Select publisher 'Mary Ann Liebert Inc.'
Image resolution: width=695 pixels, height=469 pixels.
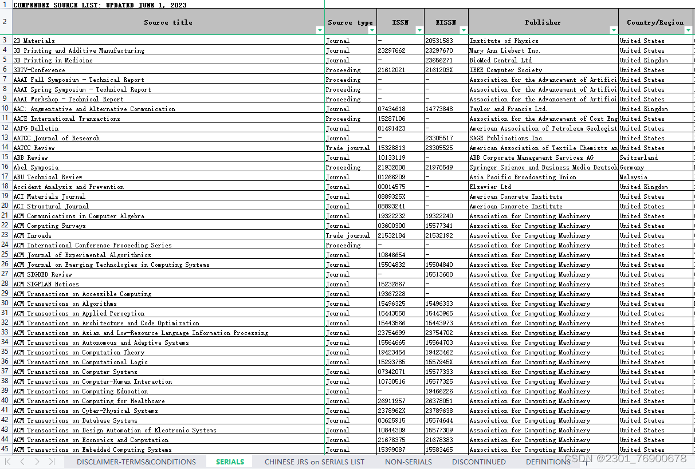(x=543, y=50)
